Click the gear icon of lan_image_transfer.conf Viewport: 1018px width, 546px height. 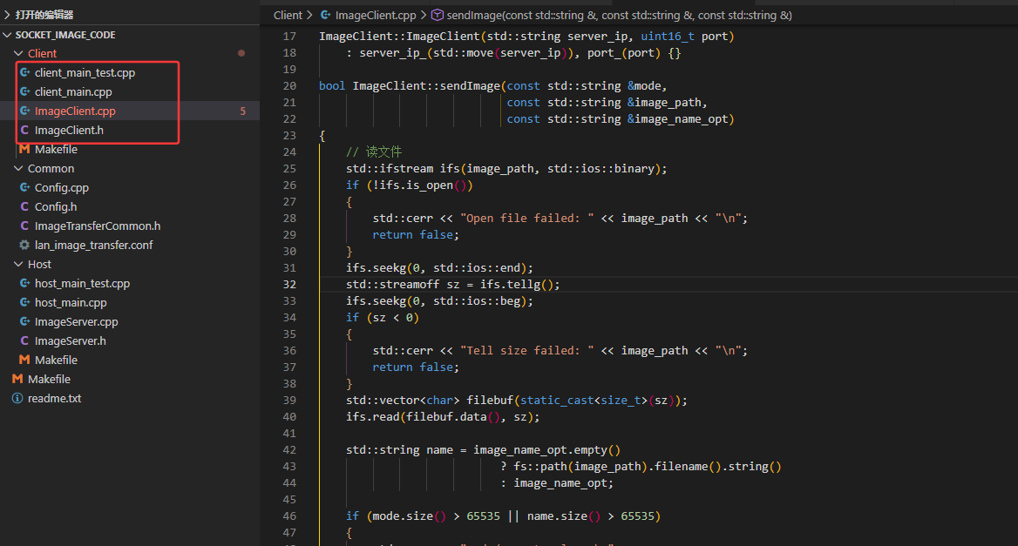point(24,245)
